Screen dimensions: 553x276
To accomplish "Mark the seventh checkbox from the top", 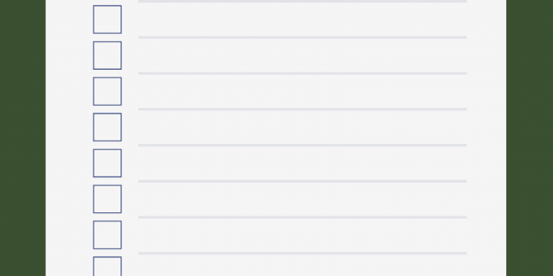I will [x=108, y=235].
